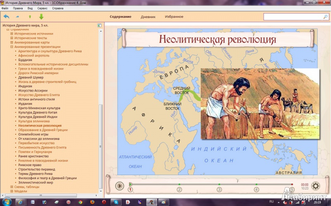Screen dimensions: 331x206
Task: Open Первобытное искусство
Action: [36, 143]
